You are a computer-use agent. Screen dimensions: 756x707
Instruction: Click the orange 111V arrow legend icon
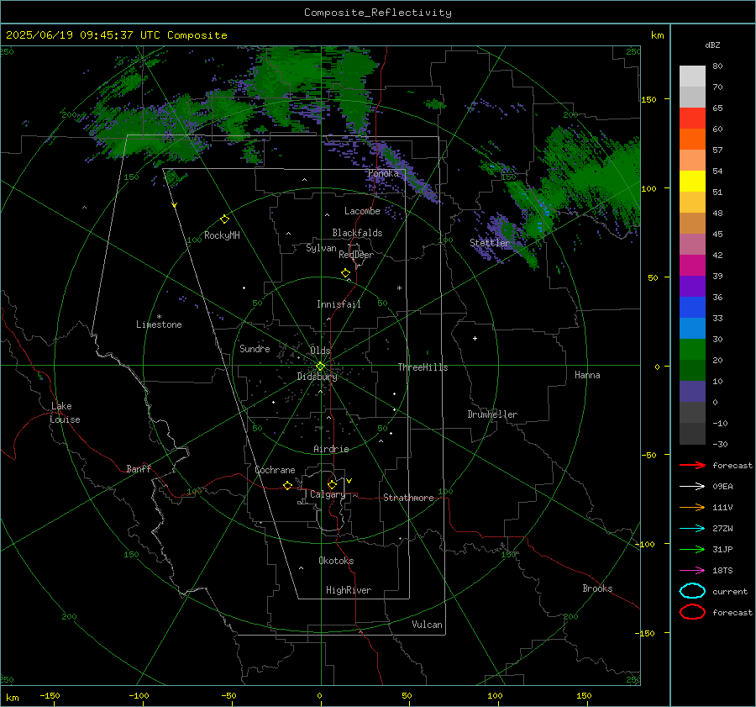(x=692, y=507)
